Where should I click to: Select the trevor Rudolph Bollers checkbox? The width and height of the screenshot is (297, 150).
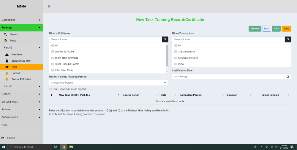(53, 64)
